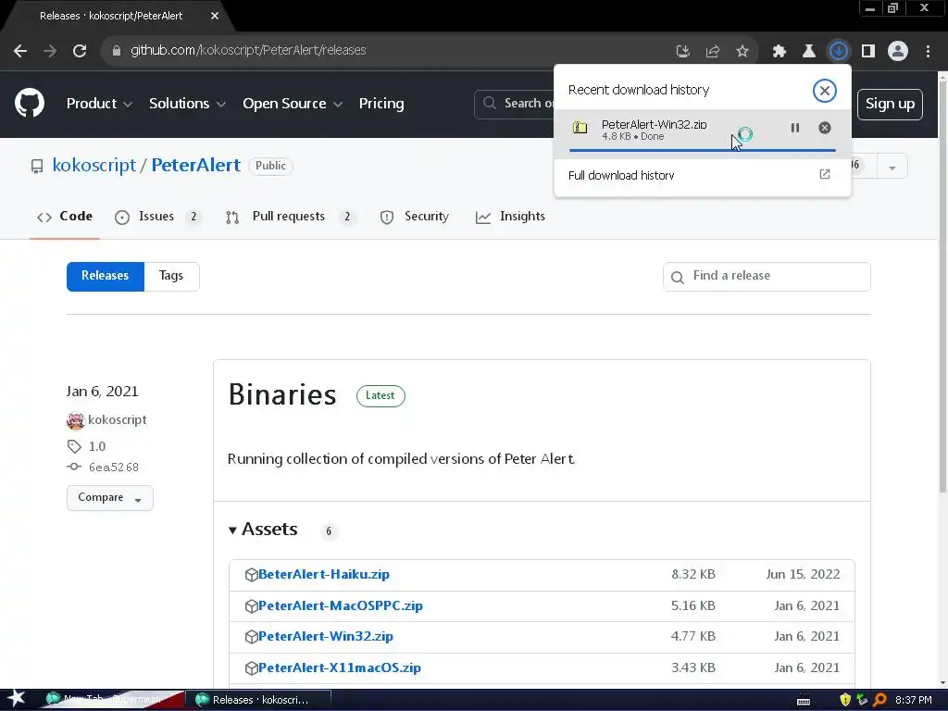Image resolution: width=948 pixels, height=711 pixels.
Task: Click the open-in-new-tab icon beside Full download history
Action: (x=825, y=174)
